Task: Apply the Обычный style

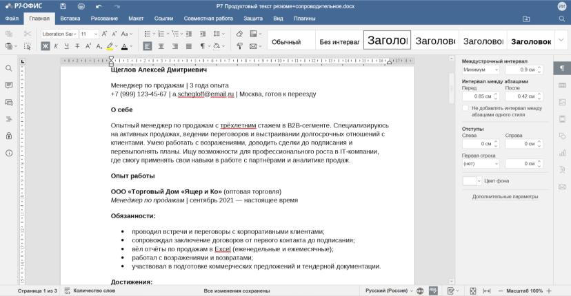Action: (291, 40)
